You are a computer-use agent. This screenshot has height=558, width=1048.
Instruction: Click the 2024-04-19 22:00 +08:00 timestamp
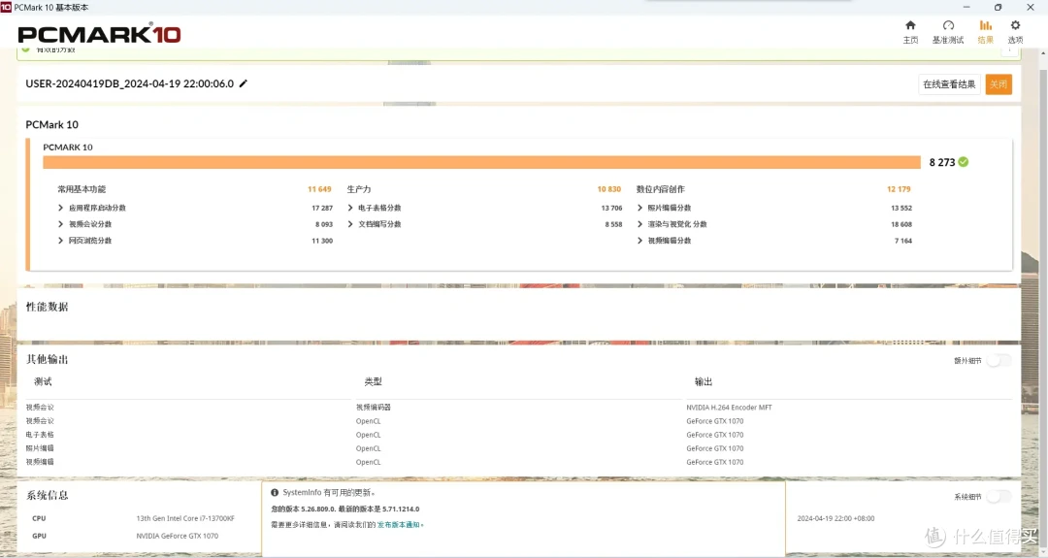[835, 518]
